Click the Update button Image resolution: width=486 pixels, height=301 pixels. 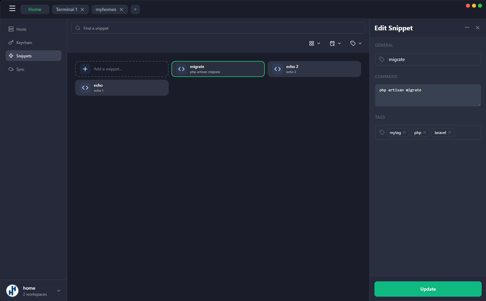[x=428, y=289]
